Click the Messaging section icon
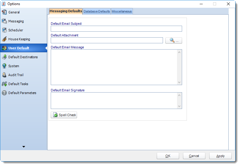Screen dimensions: 240x166 click(4, 21)
